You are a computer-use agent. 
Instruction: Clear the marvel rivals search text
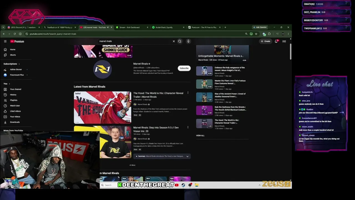tap(174, 41)
